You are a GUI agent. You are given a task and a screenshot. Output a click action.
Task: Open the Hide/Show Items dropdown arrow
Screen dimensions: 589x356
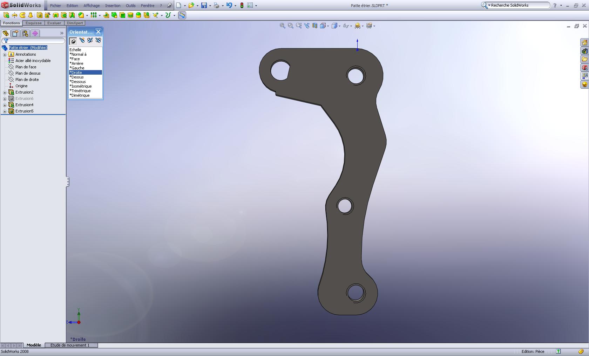pyautogui.click(x=351, y=26)
